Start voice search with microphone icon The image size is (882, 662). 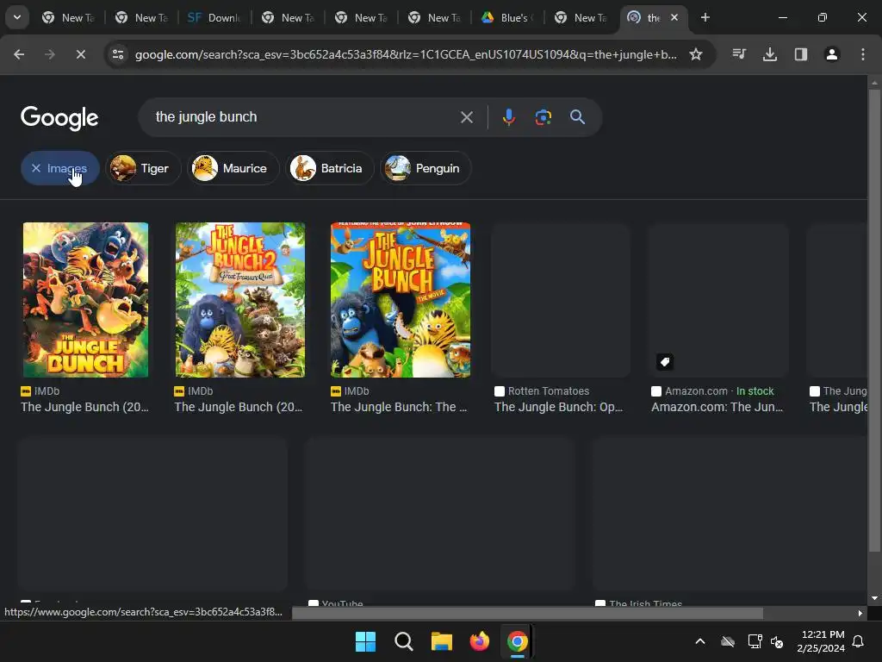click(508, 117)
